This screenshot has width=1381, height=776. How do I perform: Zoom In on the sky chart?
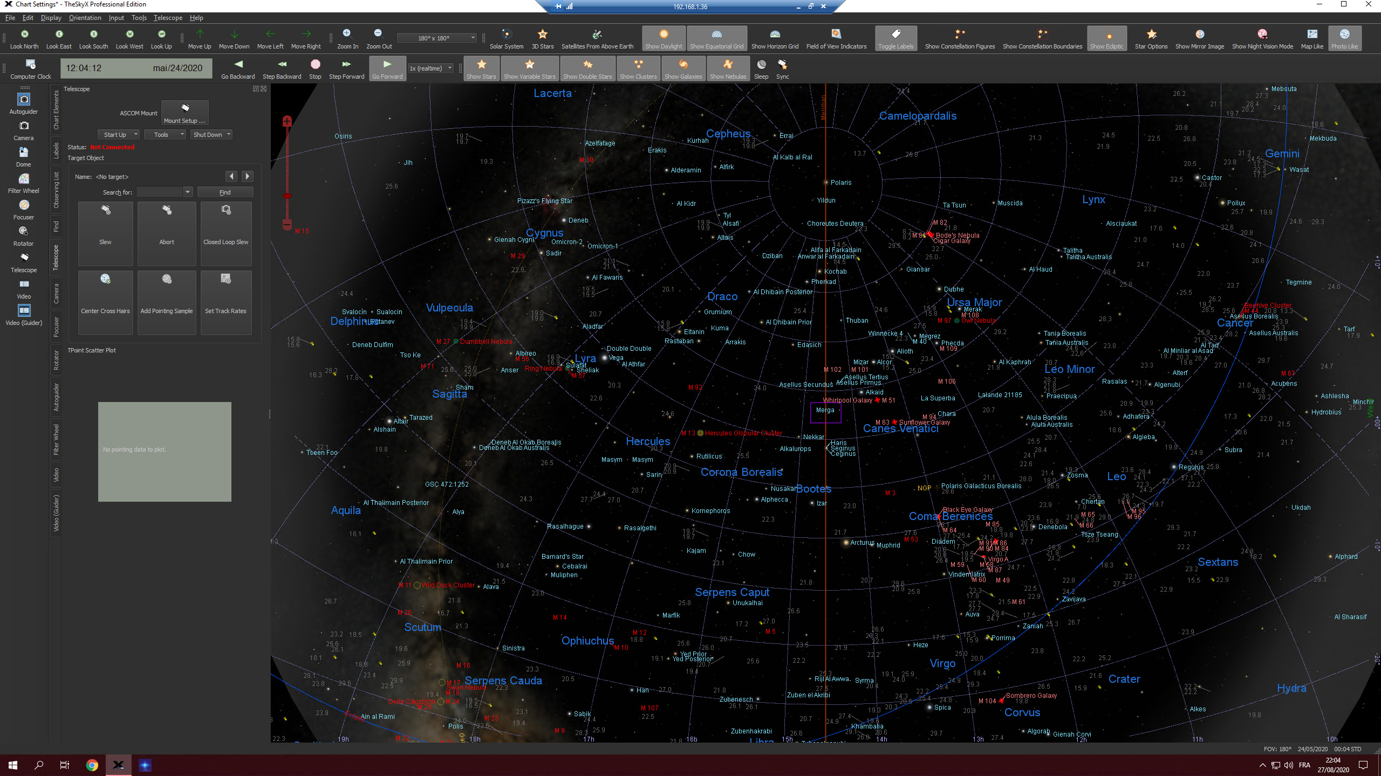tap(347, 39)
